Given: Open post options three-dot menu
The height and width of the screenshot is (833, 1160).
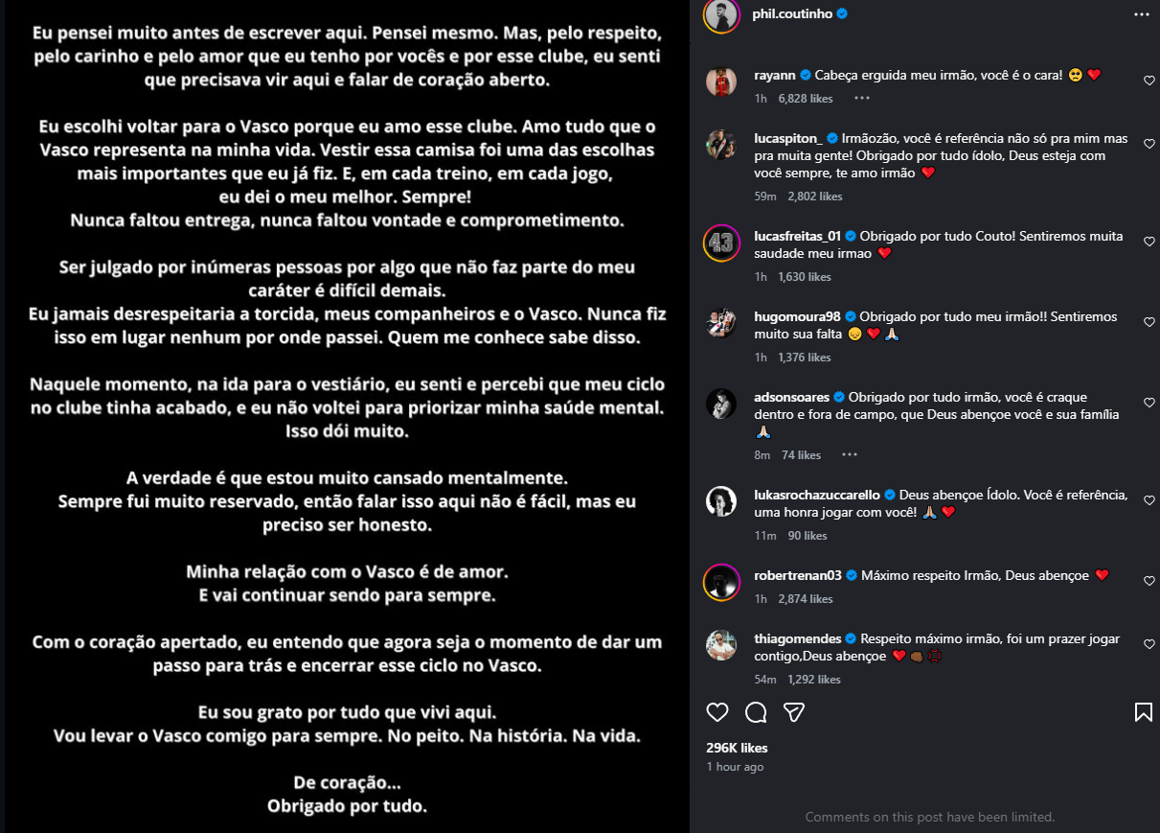Looking at the screenshot, I should point(1141,14).
